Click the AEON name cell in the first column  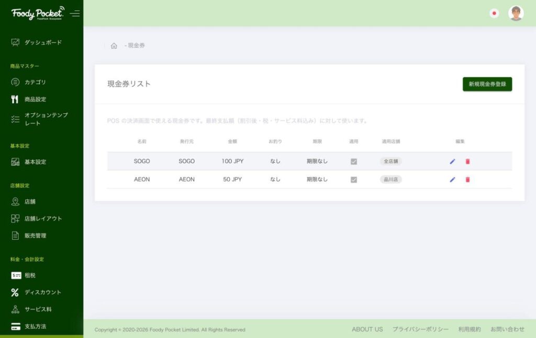142,179
